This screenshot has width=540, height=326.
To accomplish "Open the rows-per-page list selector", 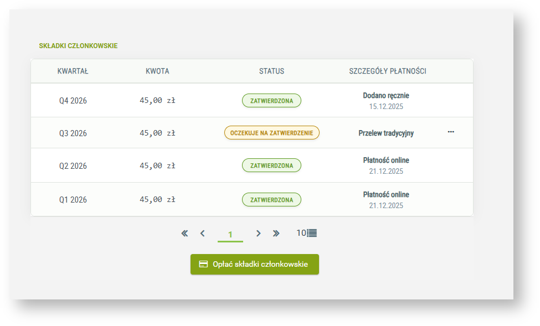I will point(307,233).
